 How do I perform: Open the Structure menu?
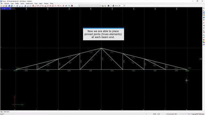pos(7,4)
